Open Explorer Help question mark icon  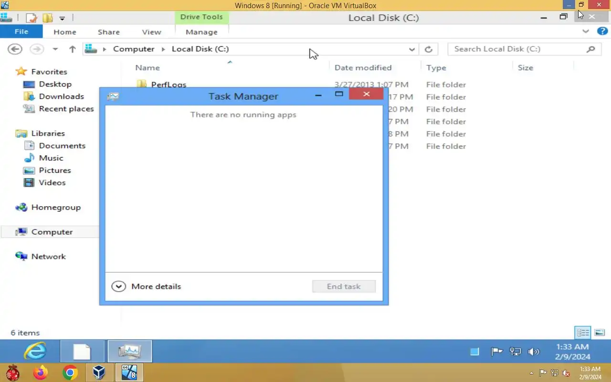pyautogui.click(x=602, y=32)
